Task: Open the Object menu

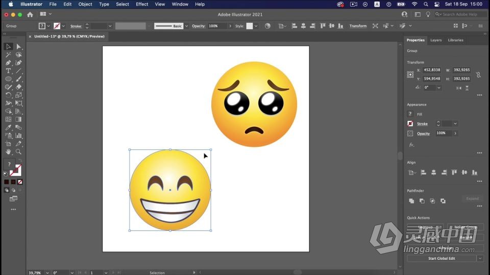Action: (x=85, y=5)
